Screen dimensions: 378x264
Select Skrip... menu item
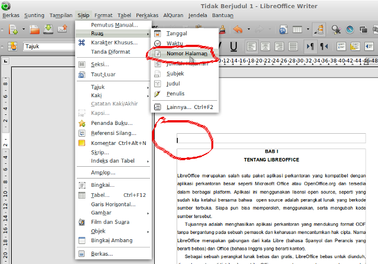(113, 153)
